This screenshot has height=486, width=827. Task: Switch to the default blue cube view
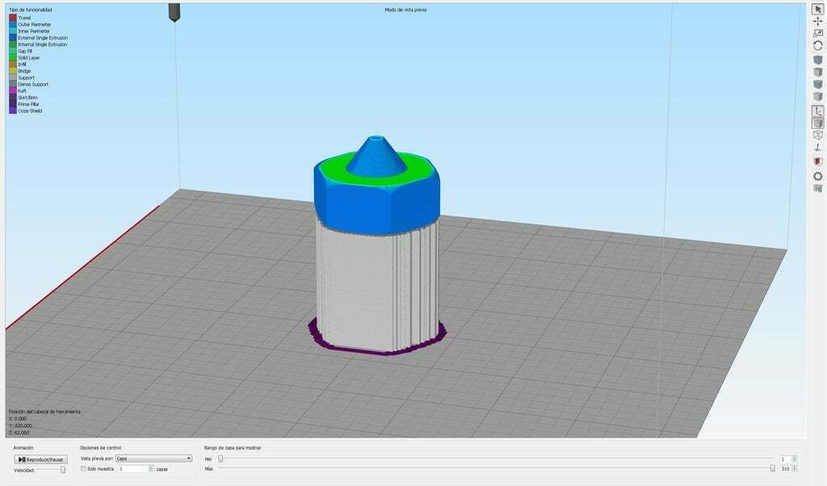[817, 60]
